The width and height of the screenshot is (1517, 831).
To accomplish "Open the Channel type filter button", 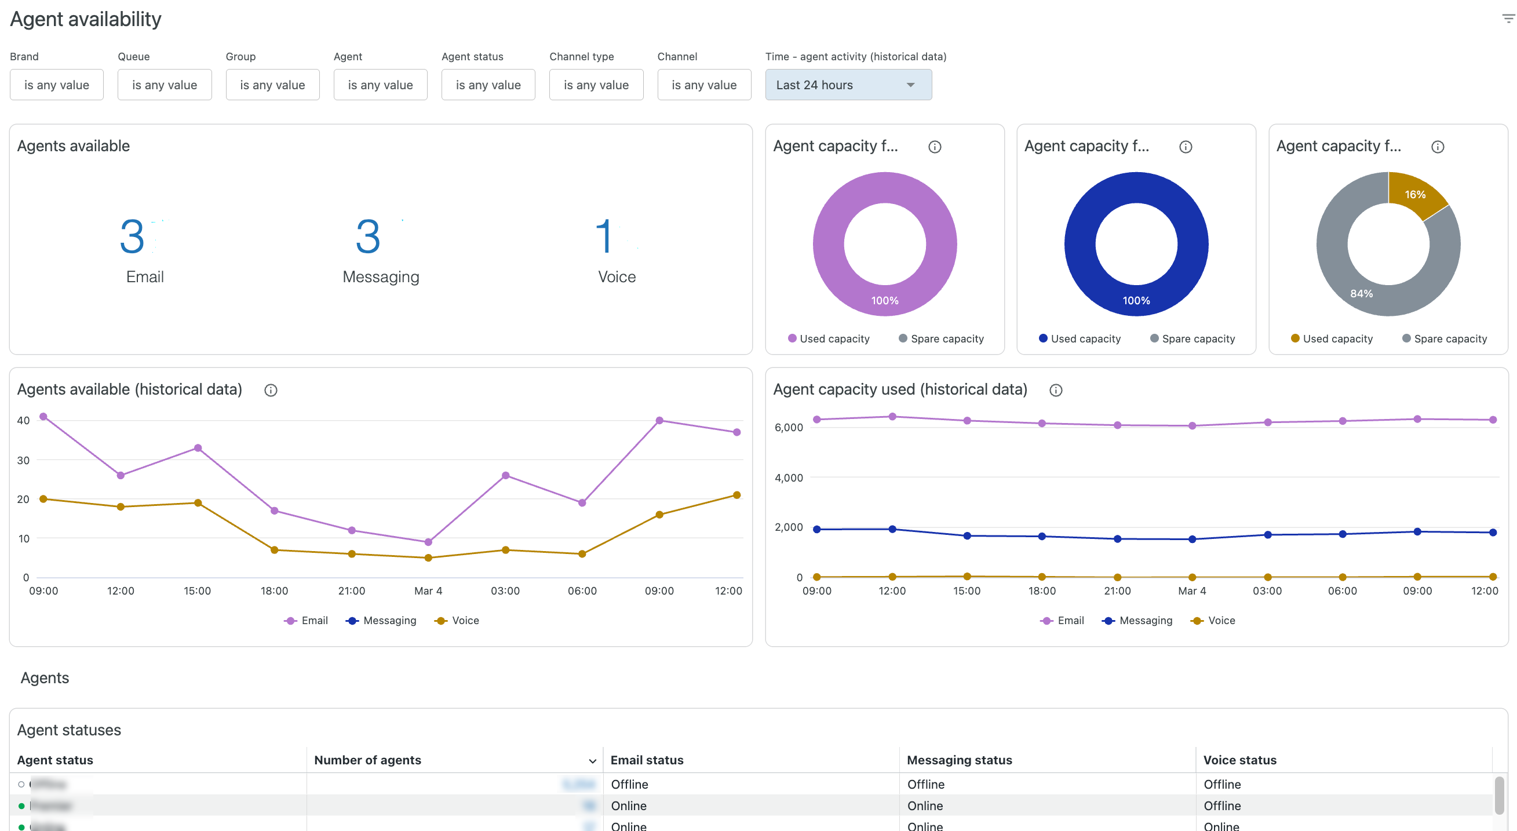I will pos(596,85).
